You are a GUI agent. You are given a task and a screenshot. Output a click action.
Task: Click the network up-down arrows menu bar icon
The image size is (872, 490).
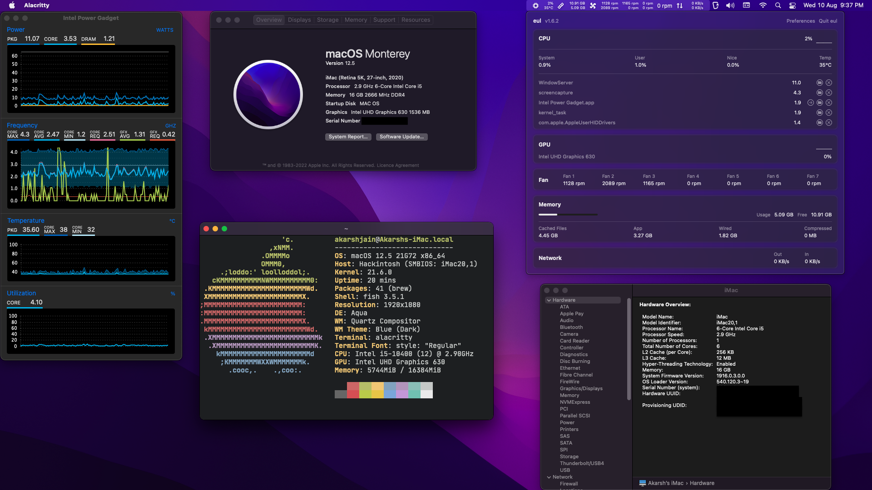coord(679,5)
